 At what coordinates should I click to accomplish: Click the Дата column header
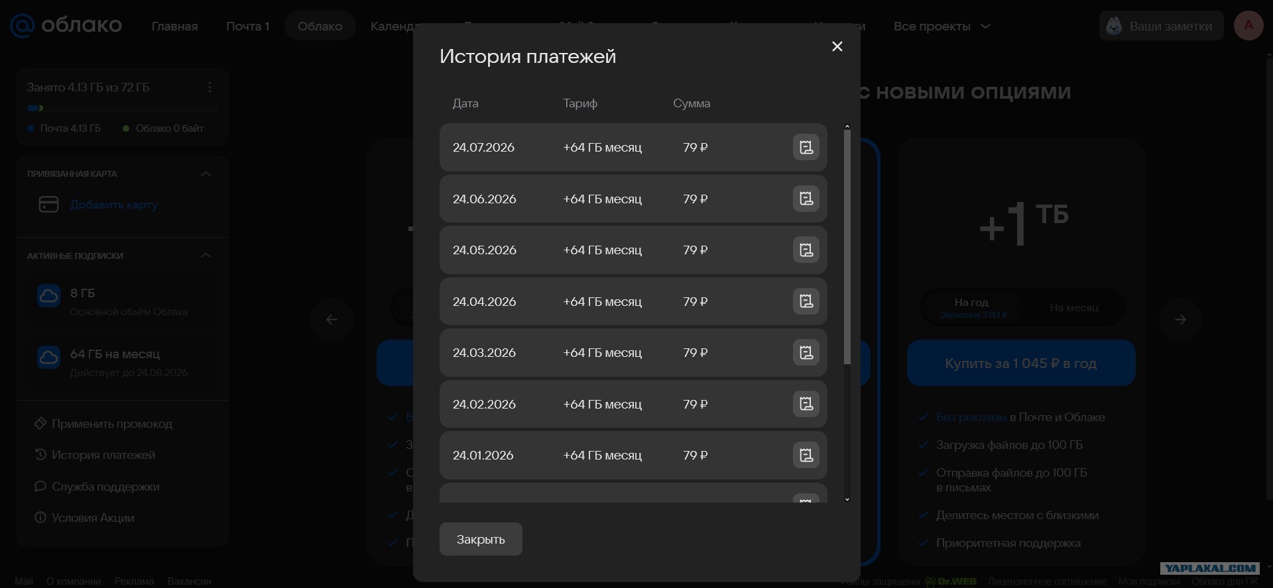pyautogui.click(x=465, y=103)
